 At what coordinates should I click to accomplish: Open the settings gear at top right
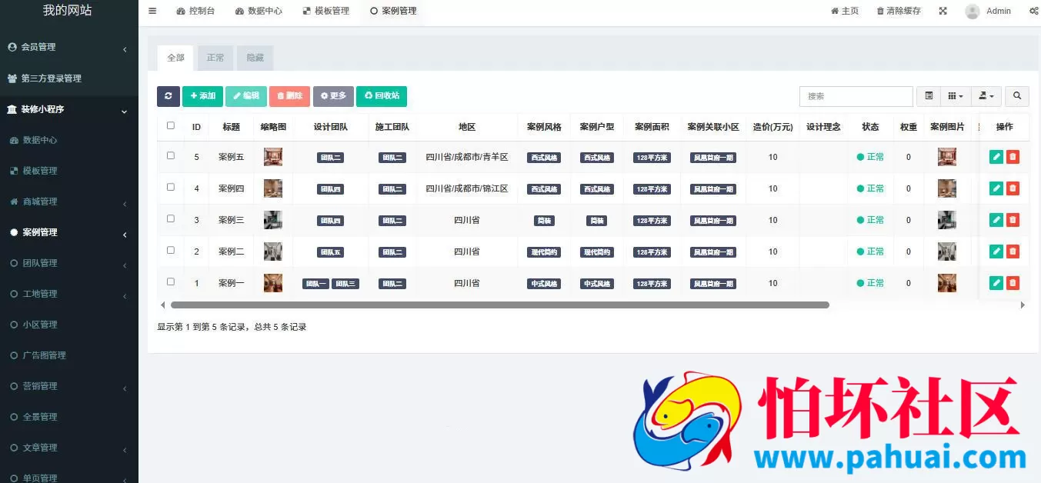click(x=1034, y=11)
